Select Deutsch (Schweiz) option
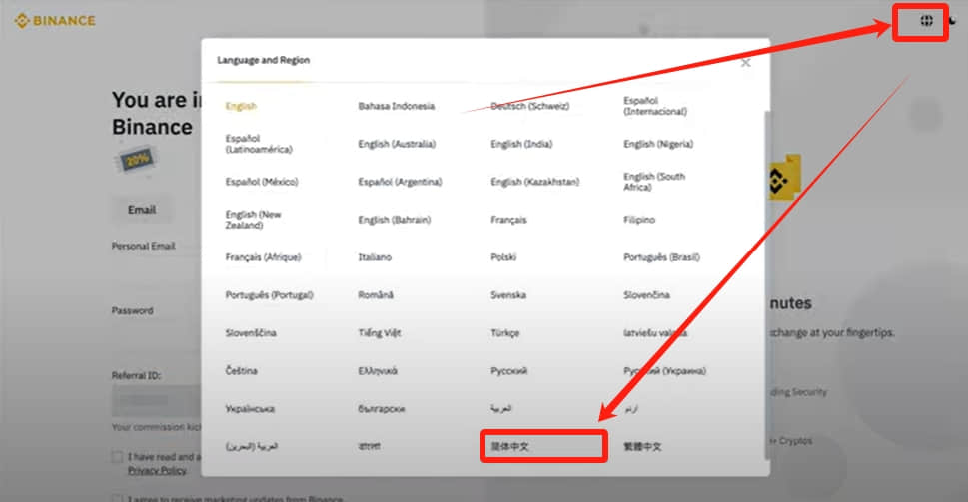 click(529, 106)
